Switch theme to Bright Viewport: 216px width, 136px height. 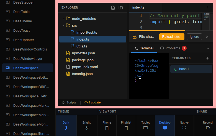(x=87, y=125)
